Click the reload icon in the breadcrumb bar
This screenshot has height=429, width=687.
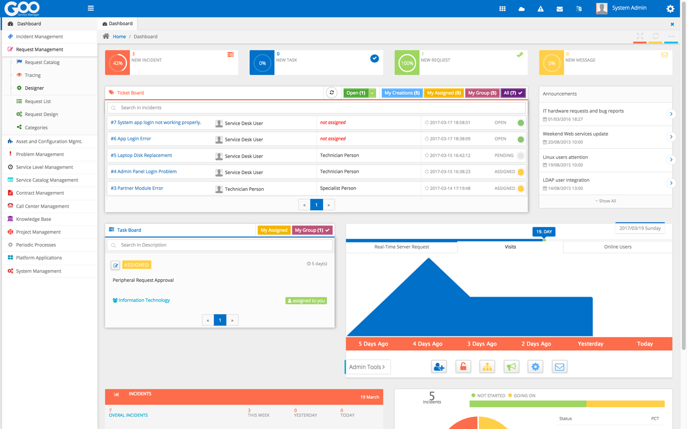coord(655,36)
